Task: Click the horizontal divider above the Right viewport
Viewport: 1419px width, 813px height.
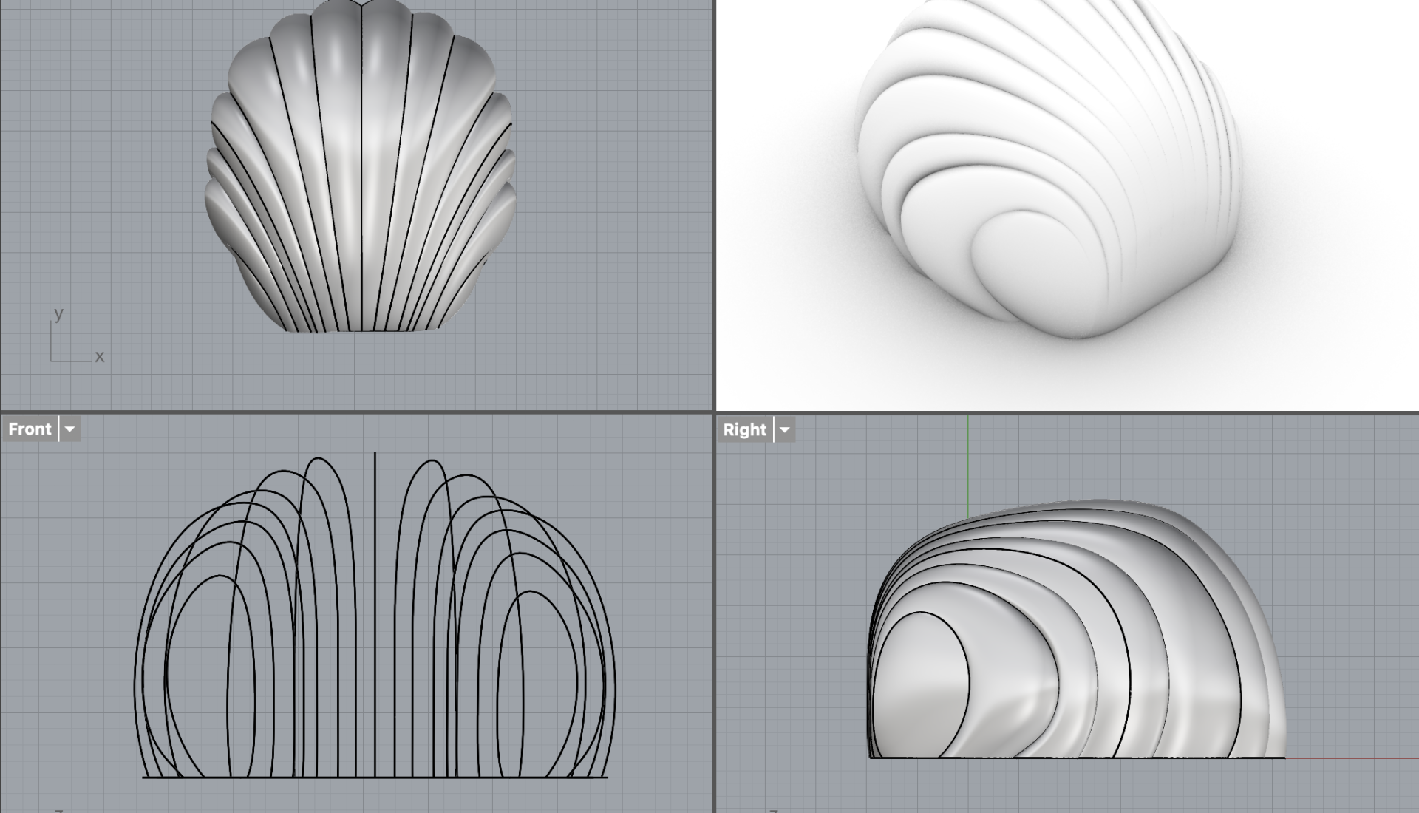Action: pyautogui.click(x=1064, y=412)
